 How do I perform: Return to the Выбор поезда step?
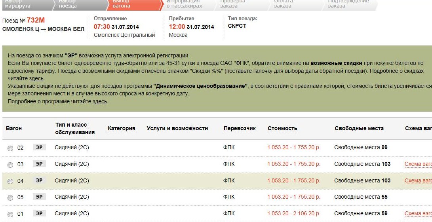pos(68,4)
